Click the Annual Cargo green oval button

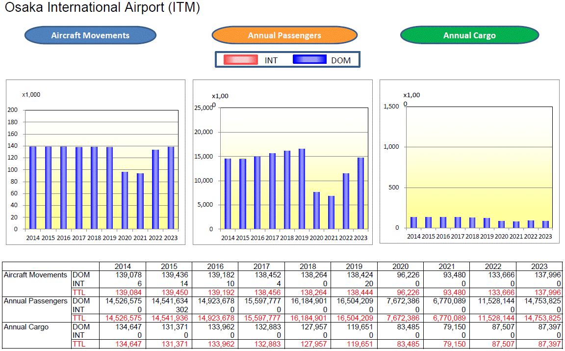pyautogui.click(x=469, y=35)
